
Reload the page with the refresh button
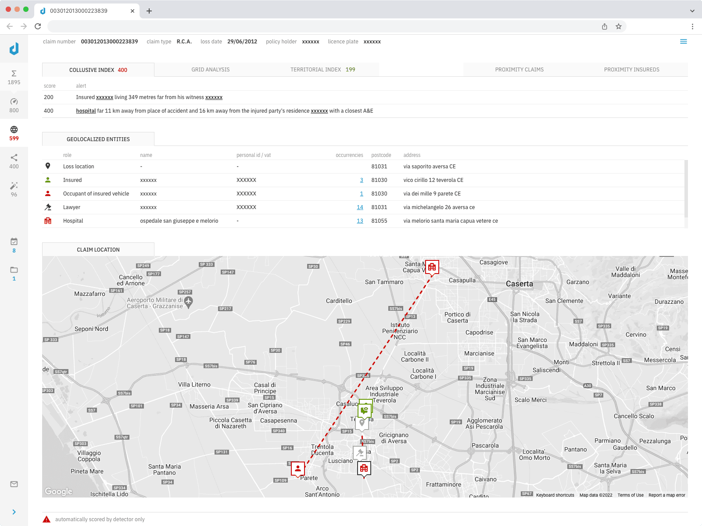tap(38, 26)
